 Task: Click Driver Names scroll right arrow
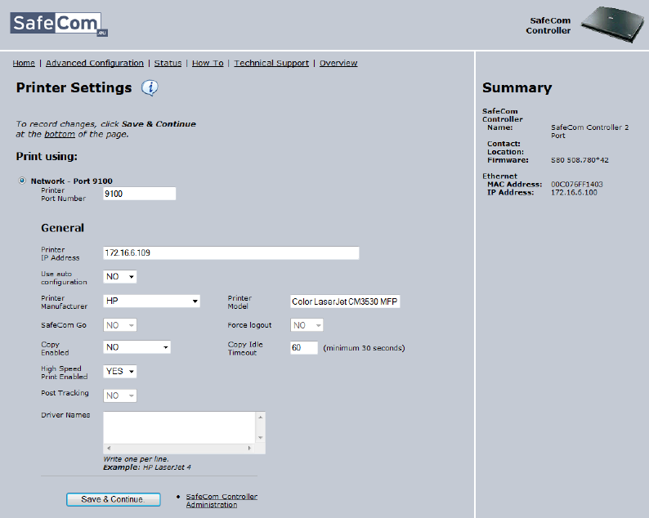point(249,448)
